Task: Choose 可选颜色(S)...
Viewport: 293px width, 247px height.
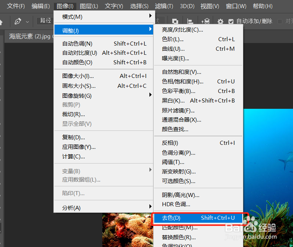Action: pos(198,181)
